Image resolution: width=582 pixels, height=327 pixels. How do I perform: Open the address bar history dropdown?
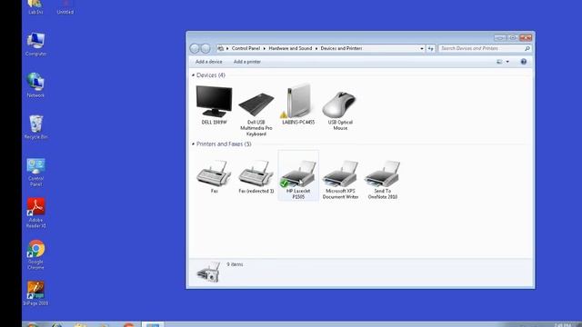pyautogui.click(x=422, y=48)
